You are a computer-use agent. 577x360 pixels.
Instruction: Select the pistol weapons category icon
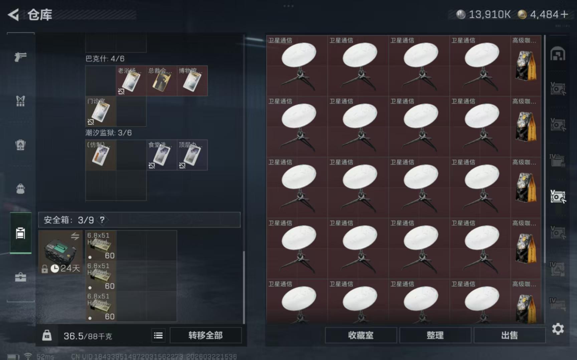[20, 57]
